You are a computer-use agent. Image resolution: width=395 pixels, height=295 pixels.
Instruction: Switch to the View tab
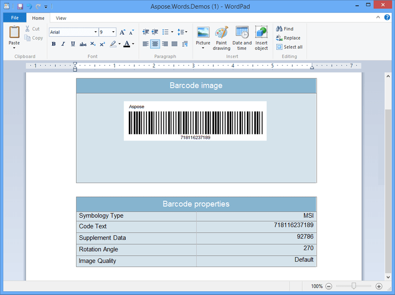pyautogui.click(x=61, y=18)
